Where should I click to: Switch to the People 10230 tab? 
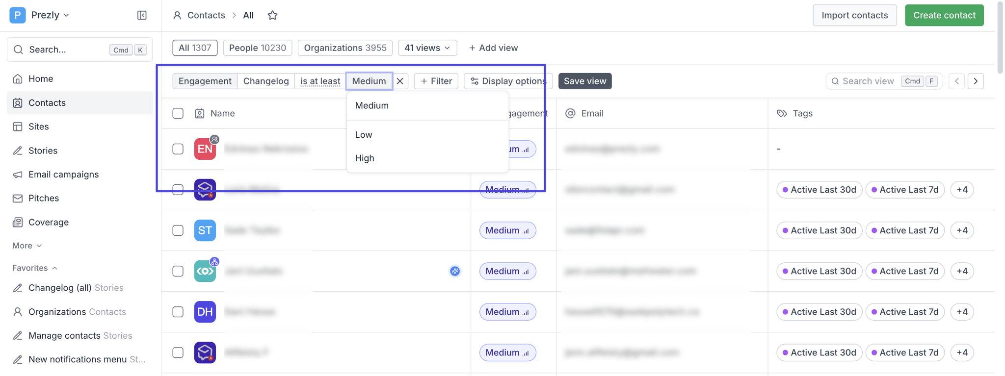click(258, 48)
